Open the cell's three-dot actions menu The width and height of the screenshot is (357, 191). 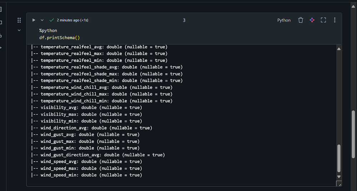334,20
